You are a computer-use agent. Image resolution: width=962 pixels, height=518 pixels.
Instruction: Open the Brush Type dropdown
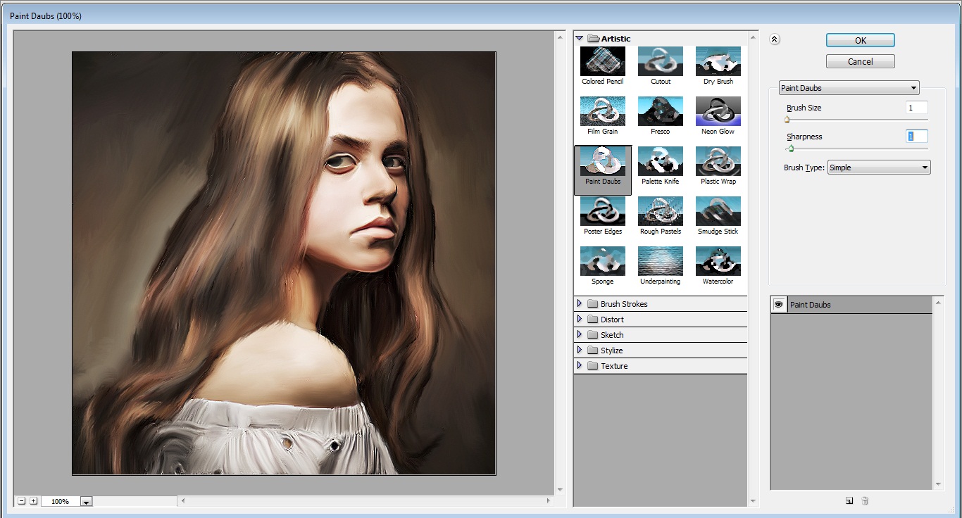[878, 168]
